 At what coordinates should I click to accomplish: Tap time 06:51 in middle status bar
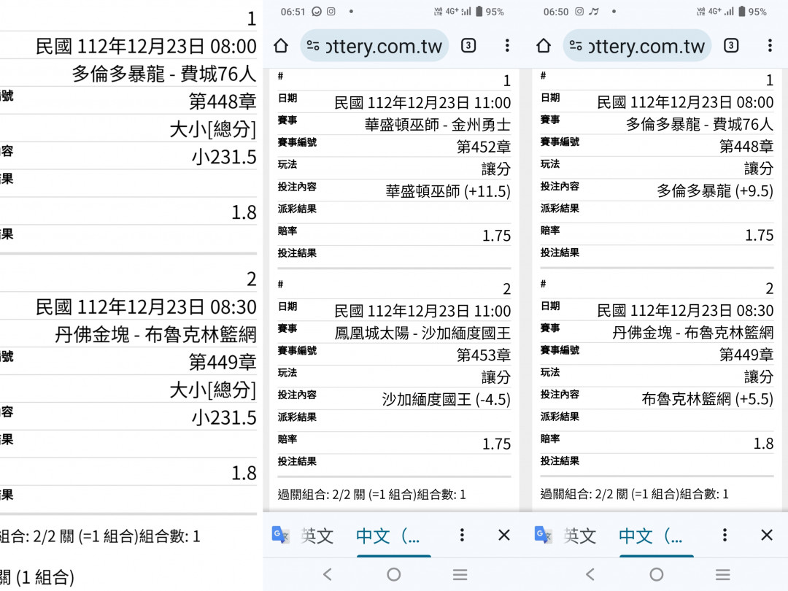(293, 12)
